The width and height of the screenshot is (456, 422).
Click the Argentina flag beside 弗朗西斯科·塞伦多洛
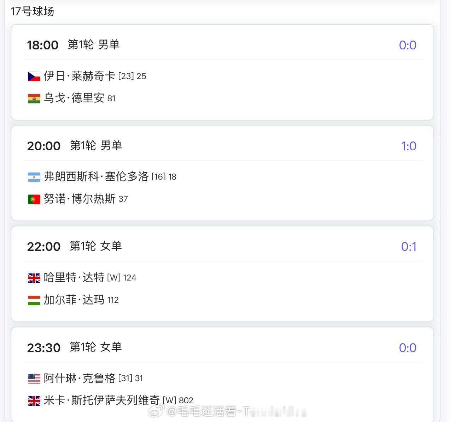click(34, 177)
